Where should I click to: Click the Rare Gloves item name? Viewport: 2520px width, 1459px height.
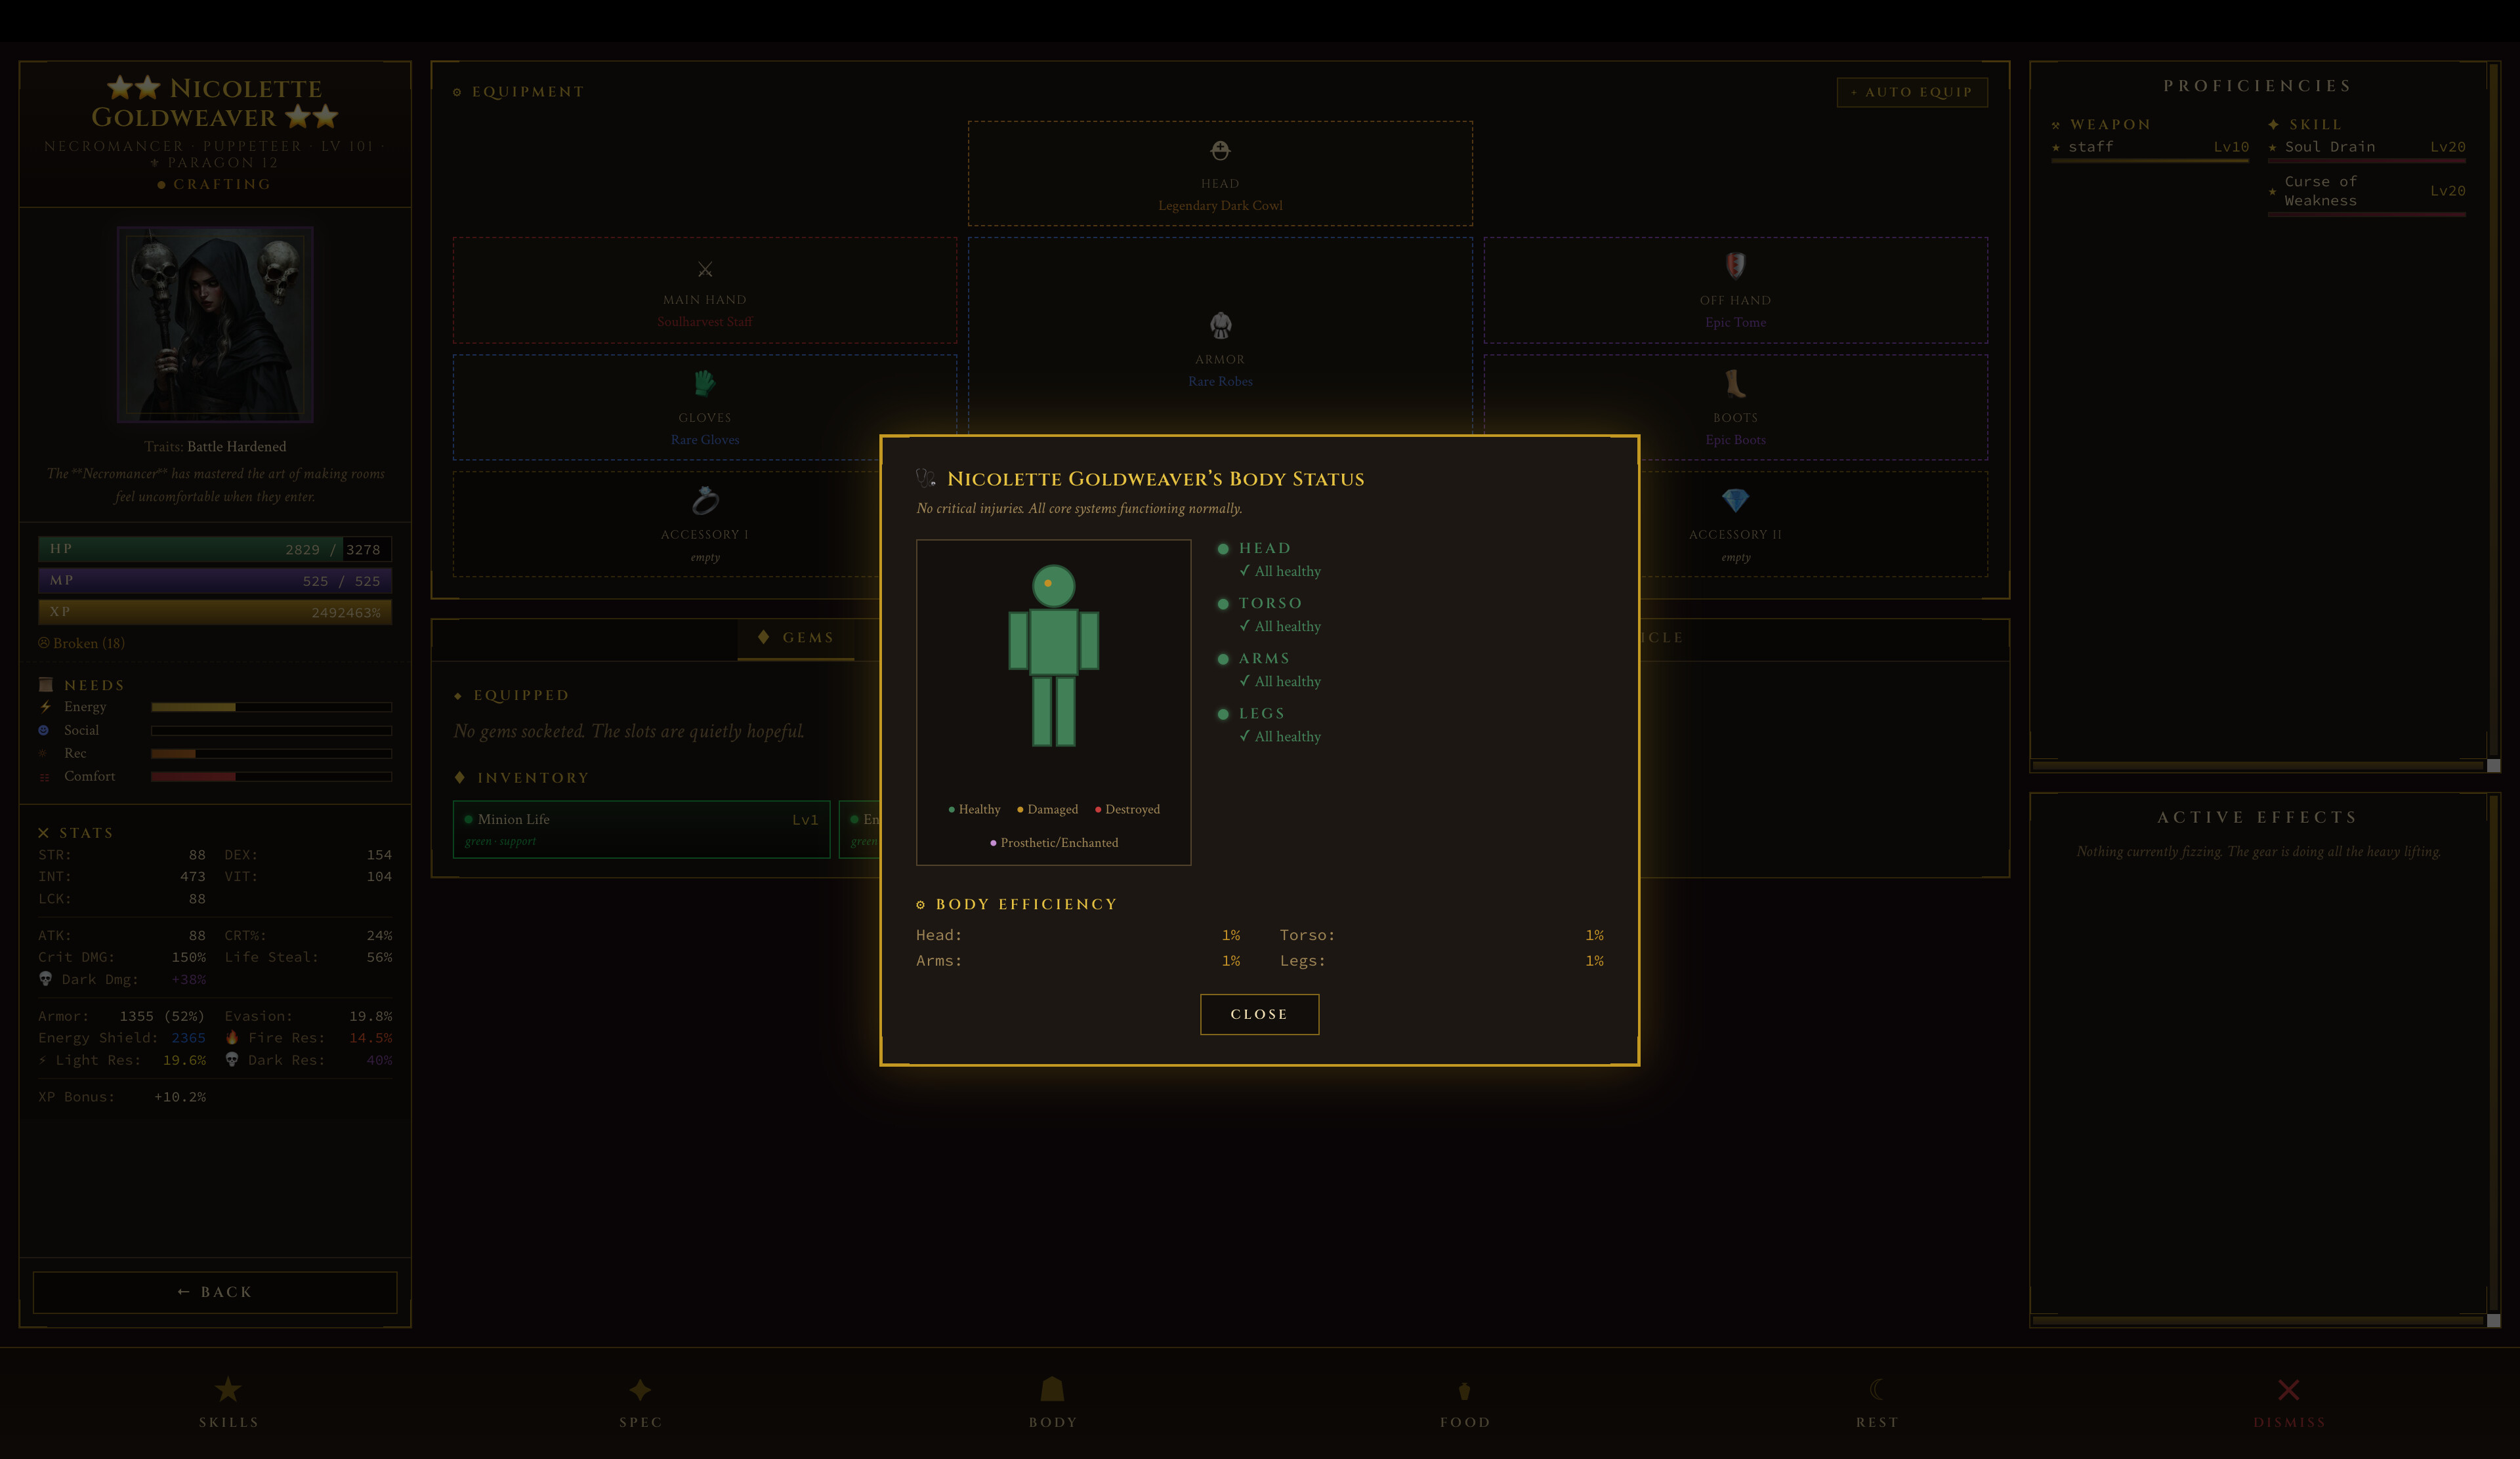click(x=705, y=440)
